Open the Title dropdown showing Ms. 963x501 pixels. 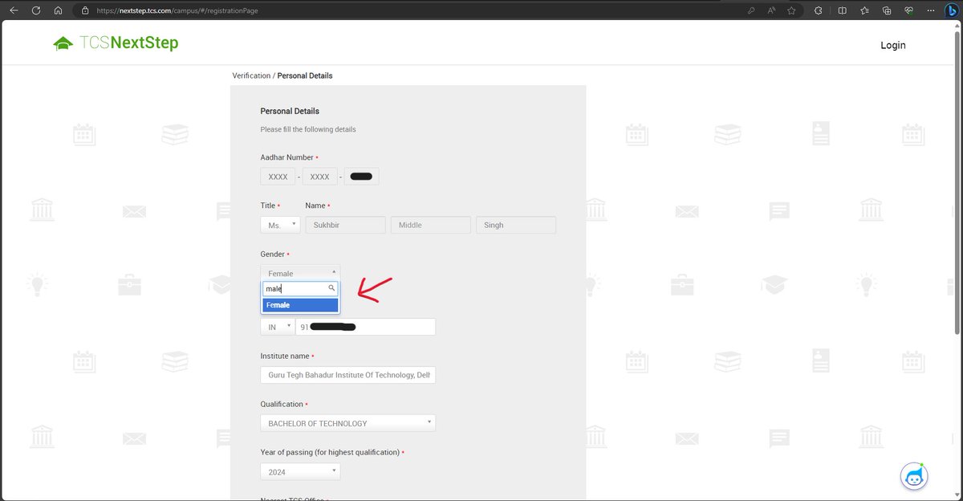(x=280, y=225)
